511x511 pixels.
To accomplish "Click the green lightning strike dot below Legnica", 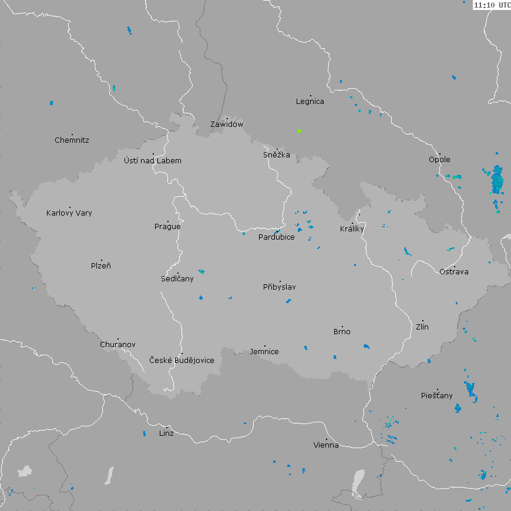I will pyautogui.click(x=300, y=130).
